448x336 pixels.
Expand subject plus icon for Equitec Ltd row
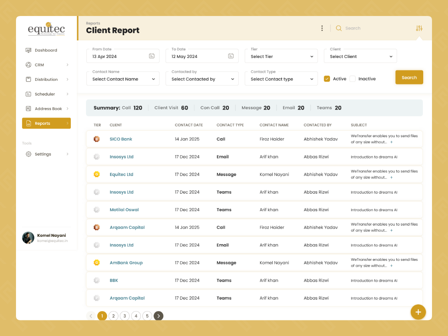click(x=392, y=178)
